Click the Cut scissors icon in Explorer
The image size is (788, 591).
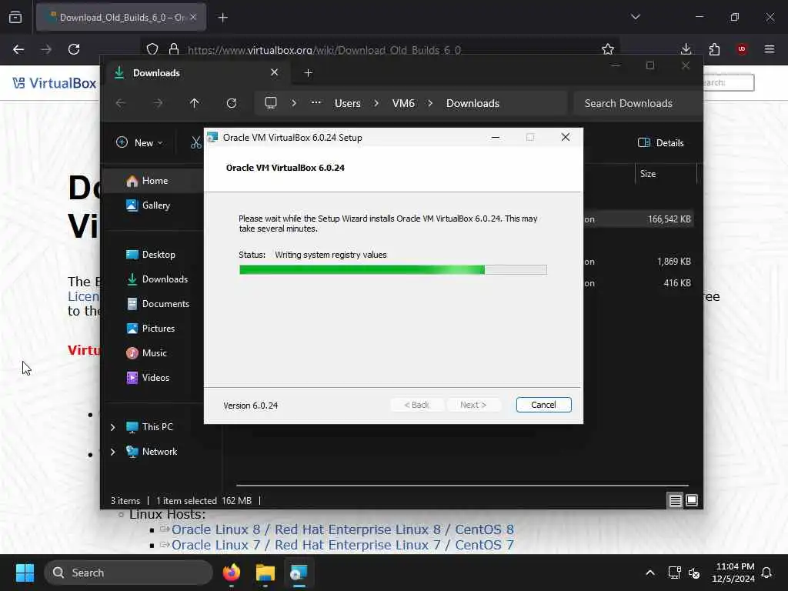click(x=196, y=142)
